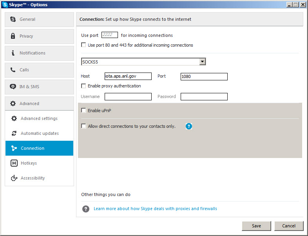The image size is (308, 236).
Task: Click the Privacy padlock icon
Action: coord(13,36)
